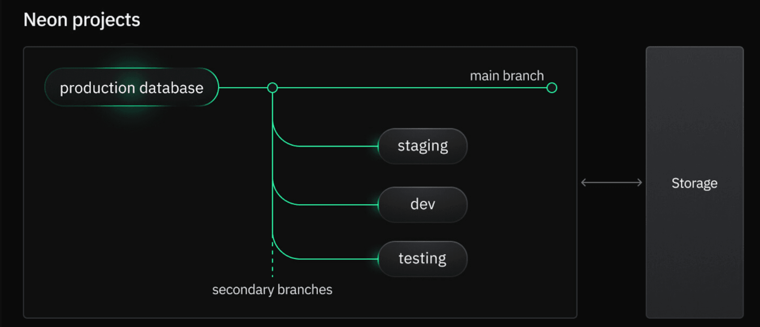Click the "main branch" label
Screen dimensions: 760x327
(507, 76)
